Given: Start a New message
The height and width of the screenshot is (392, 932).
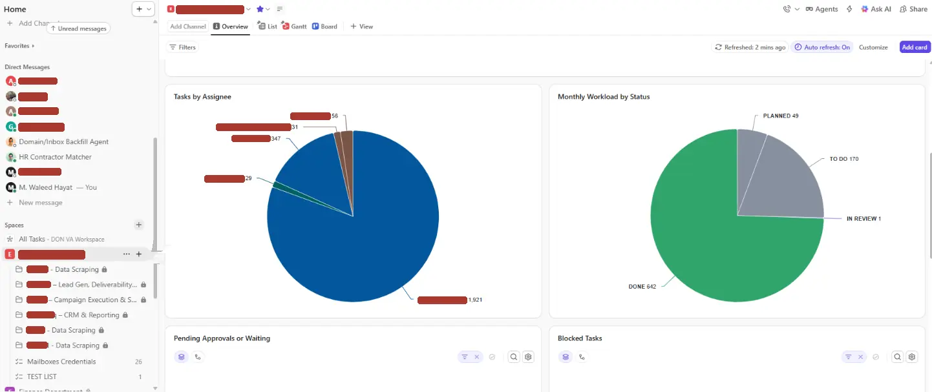Looking at the screenshot, I should click(x=41, y=203).
